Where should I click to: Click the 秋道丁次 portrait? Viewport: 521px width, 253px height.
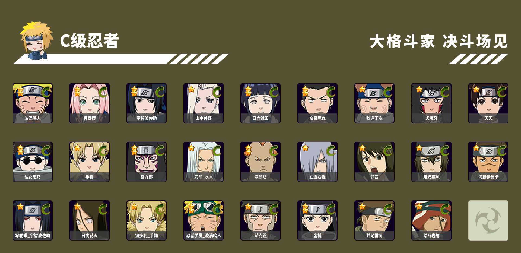point(374,103)
